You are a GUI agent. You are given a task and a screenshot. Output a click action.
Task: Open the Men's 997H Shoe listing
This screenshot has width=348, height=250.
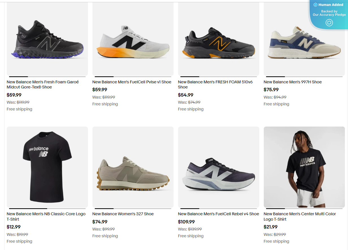(293, 82)
